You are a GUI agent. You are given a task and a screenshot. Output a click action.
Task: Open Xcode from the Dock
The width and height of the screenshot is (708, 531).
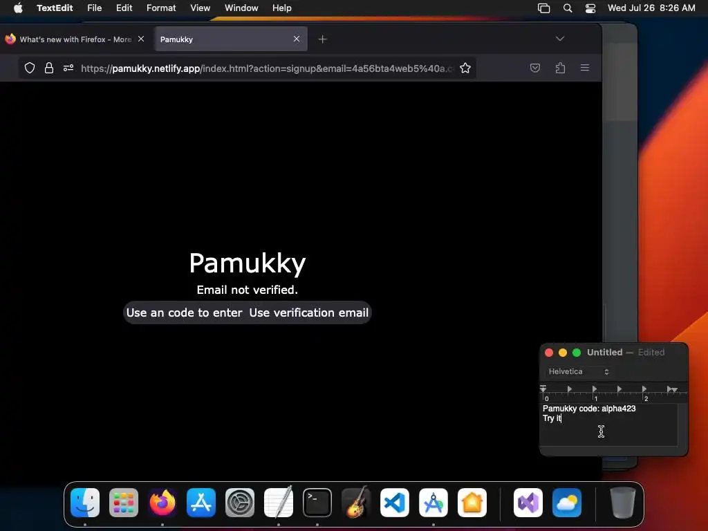click(x=434, y=503)
